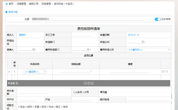Click the 开户行 input field
The height and width of the screenshot is (110, 178).
pyautogui.click(x=27, y=99)
